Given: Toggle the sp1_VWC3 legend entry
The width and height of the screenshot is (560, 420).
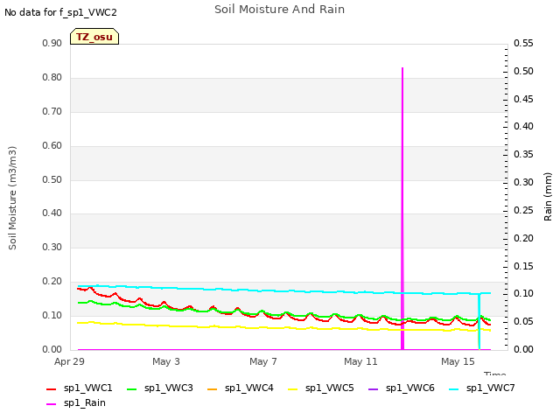Looking at the screenshot, I should (159, 388).
